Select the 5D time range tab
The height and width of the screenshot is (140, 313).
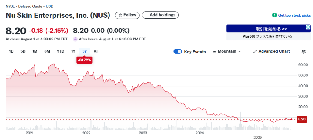(23, 51)
